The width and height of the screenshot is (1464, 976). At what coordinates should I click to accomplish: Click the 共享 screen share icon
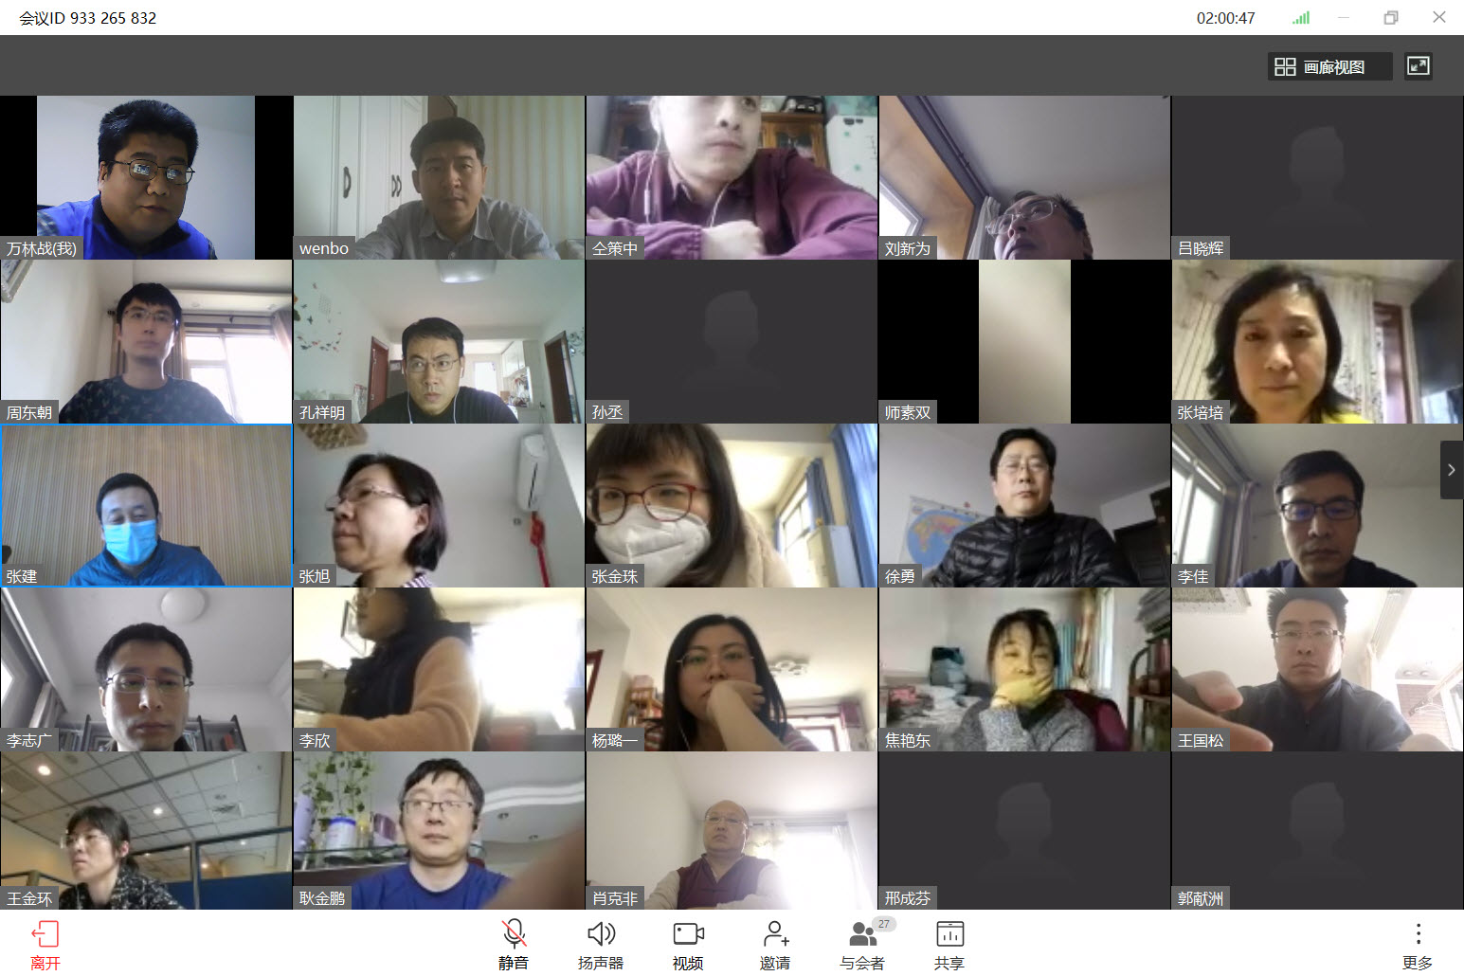[x=949, y=935]
